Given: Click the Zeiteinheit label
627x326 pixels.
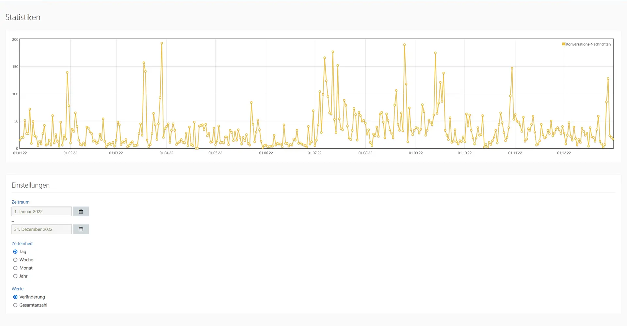Looking at the screenshot, I should point(22,243).
